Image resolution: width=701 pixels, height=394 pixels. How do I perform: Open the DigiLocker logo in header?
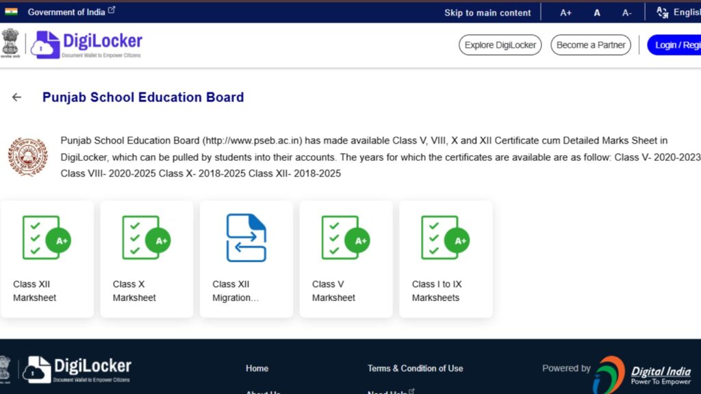(x=87, y=44)
